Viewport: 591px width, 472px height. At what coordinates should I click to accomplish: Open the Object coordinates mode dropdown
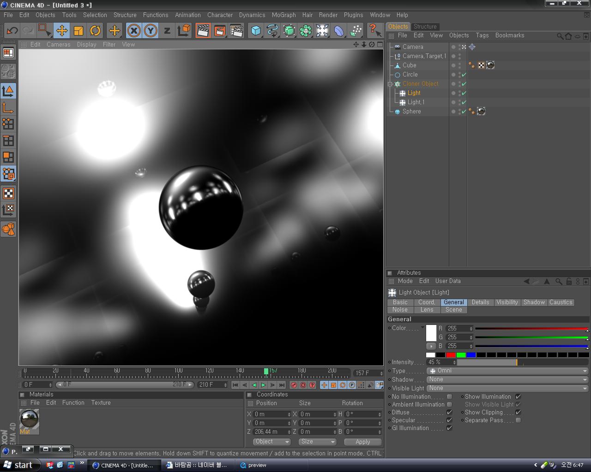(272, 442)
